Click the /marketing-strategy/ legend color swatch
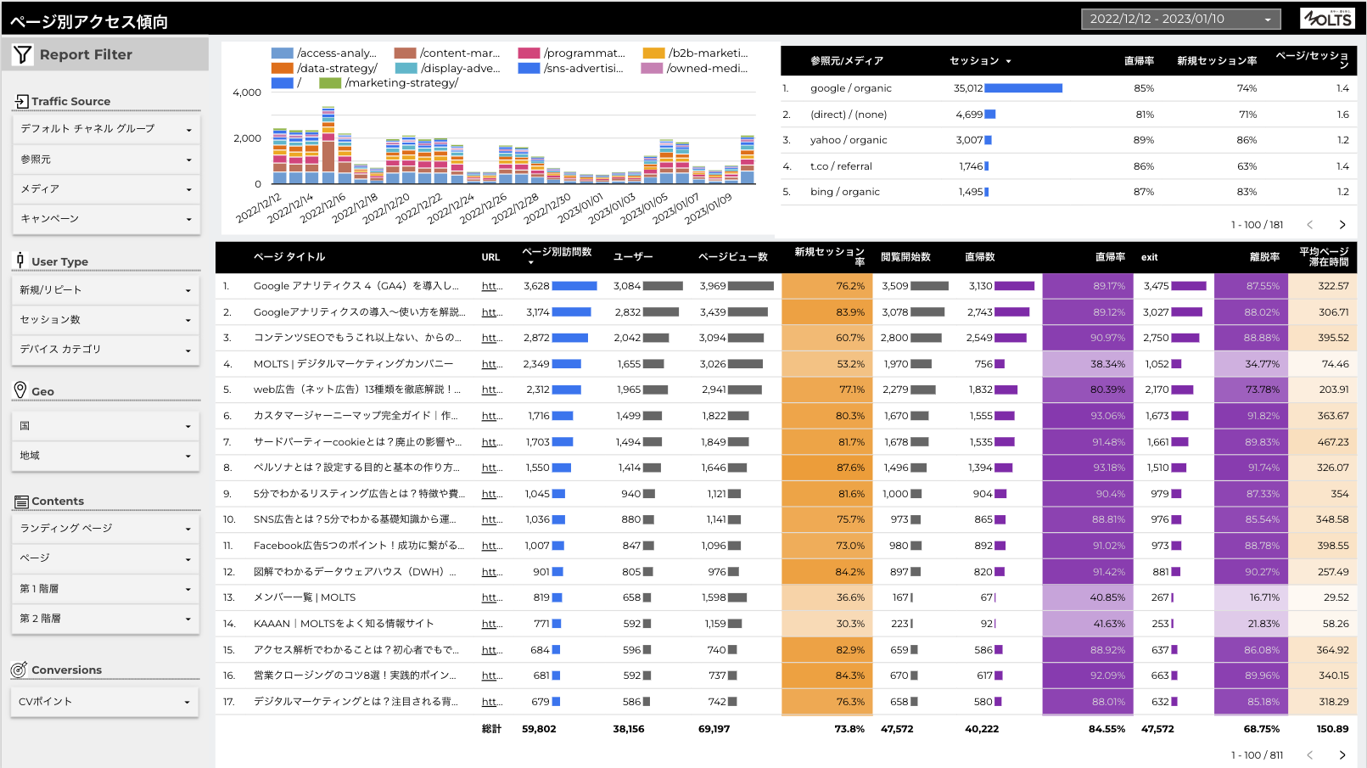This screenshot has height=768, width=1367. (330, 83)
